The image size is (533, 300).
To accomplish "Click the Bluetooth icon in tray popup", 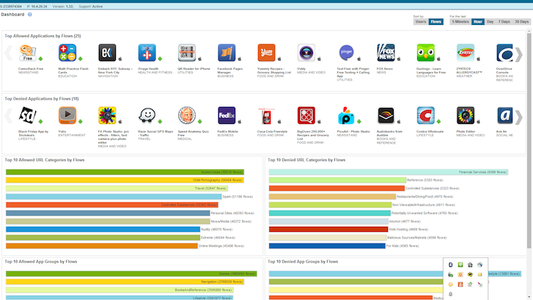I will click(451, 265).
